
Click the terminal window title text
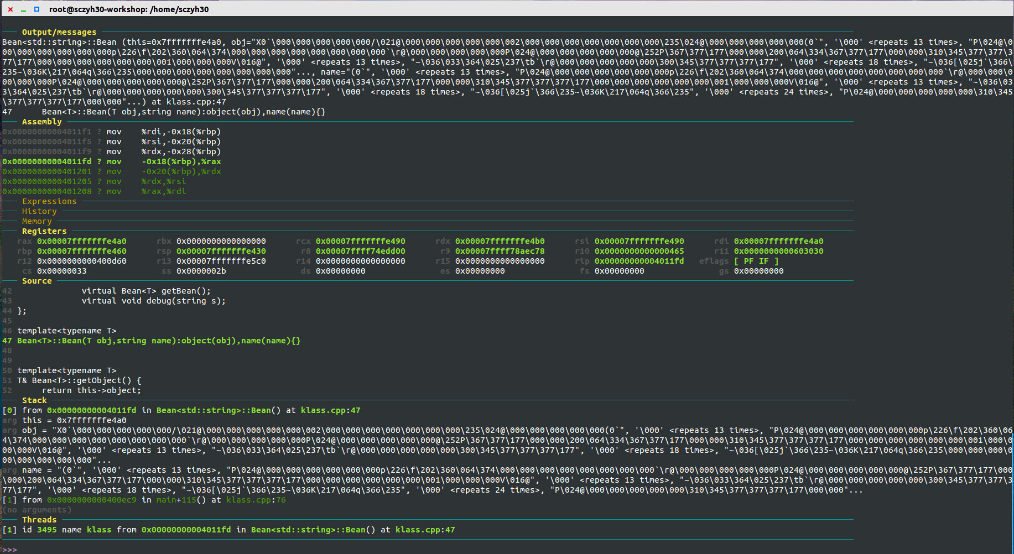[x=129, y=9]
